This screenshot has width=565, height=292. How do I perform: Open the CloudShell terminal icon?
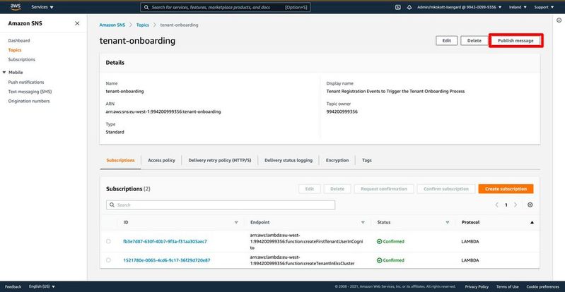point(398,7)
